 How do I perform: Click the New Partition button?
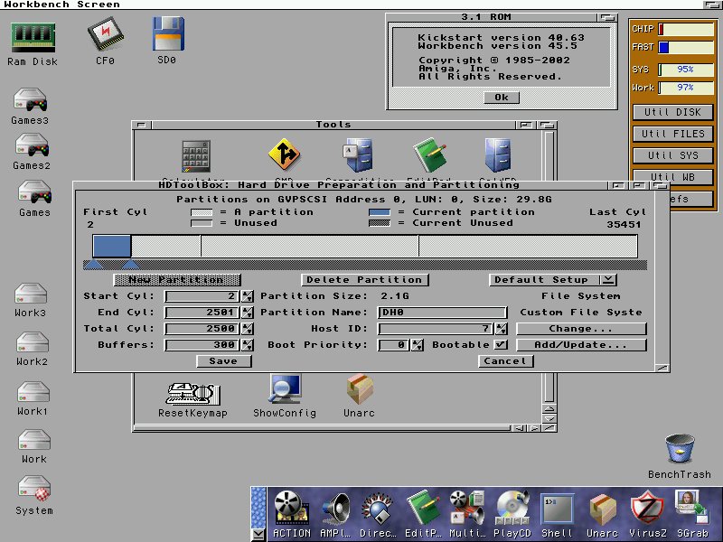(x=177, y=280)
